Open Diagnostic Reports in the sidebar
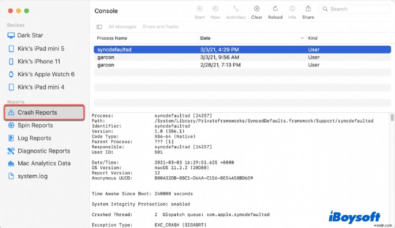This screenshot has height=228, width=395. pyautogui.click(x=39, y=151)
